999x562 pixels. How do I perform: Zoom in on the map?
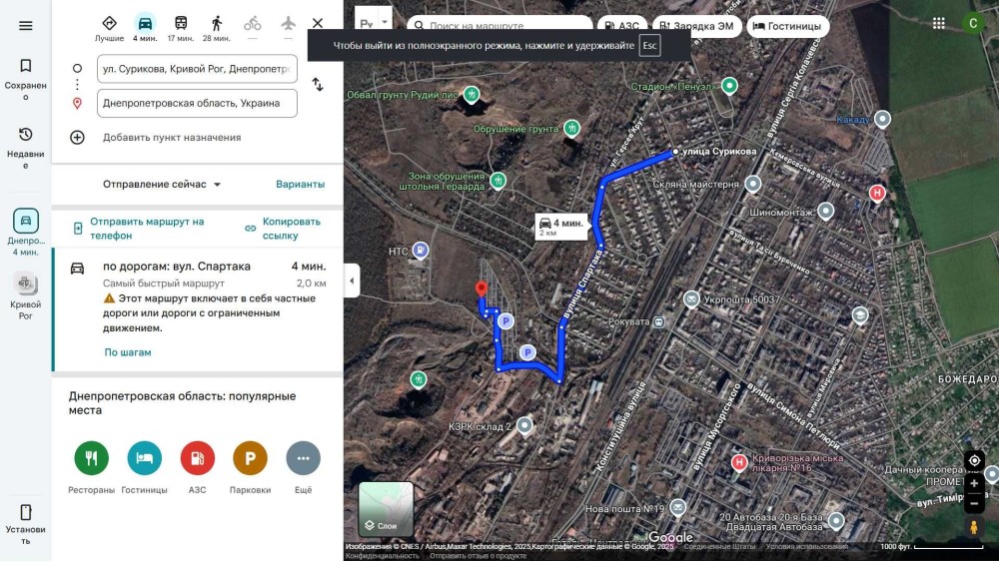point(974,483)
